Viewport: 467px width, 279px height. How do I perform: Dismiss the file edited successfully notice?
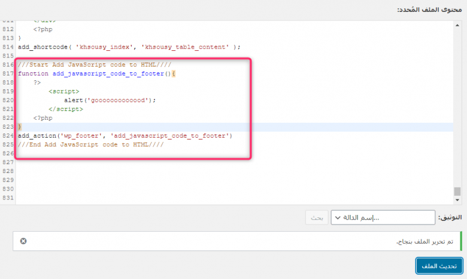point(23,241)
